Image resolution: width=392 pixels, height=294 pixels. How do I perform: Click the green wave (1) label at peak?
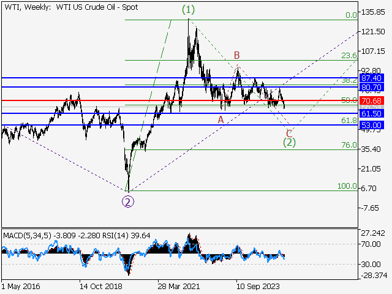(x=188, y=10)
